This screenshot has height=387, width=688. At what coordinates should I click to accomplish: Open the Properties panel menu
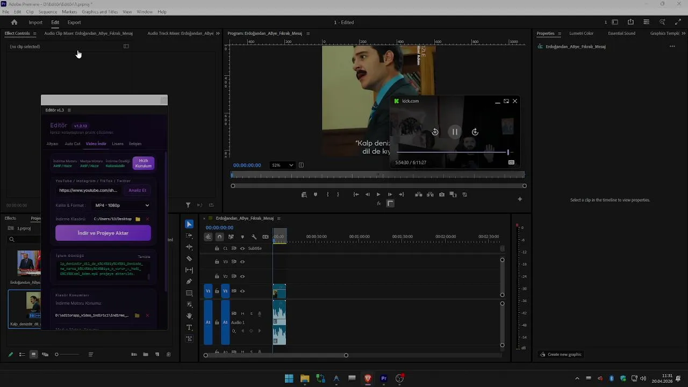[x=559, y=33]
